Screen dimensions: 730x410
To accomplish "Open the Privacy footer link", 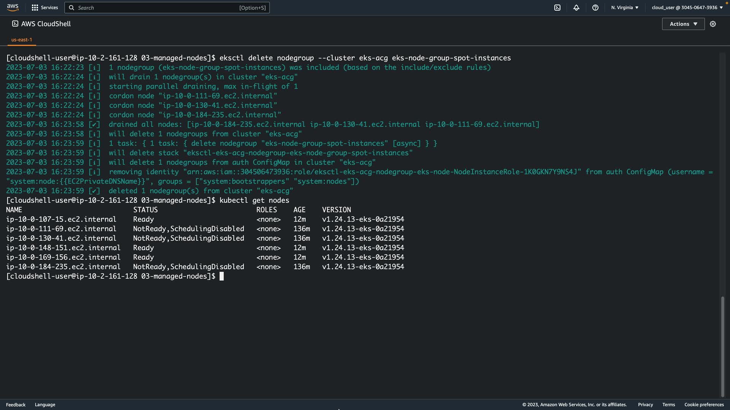I will (x=645, y=405).
